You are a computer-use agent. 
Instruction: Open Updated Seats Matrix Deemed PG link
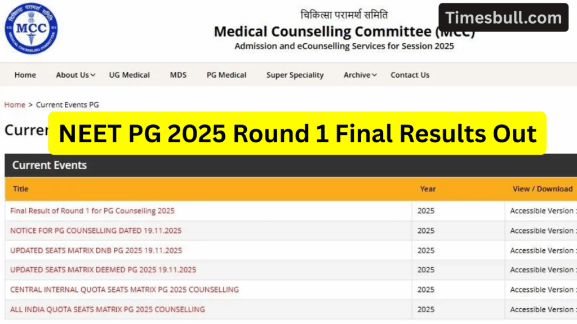click(x=103, y=270)
